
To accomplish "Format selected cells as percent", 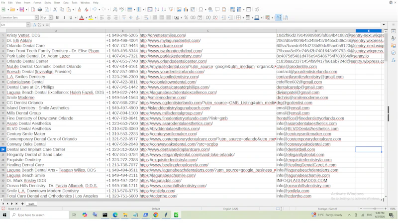I will (x=186, y=17).
